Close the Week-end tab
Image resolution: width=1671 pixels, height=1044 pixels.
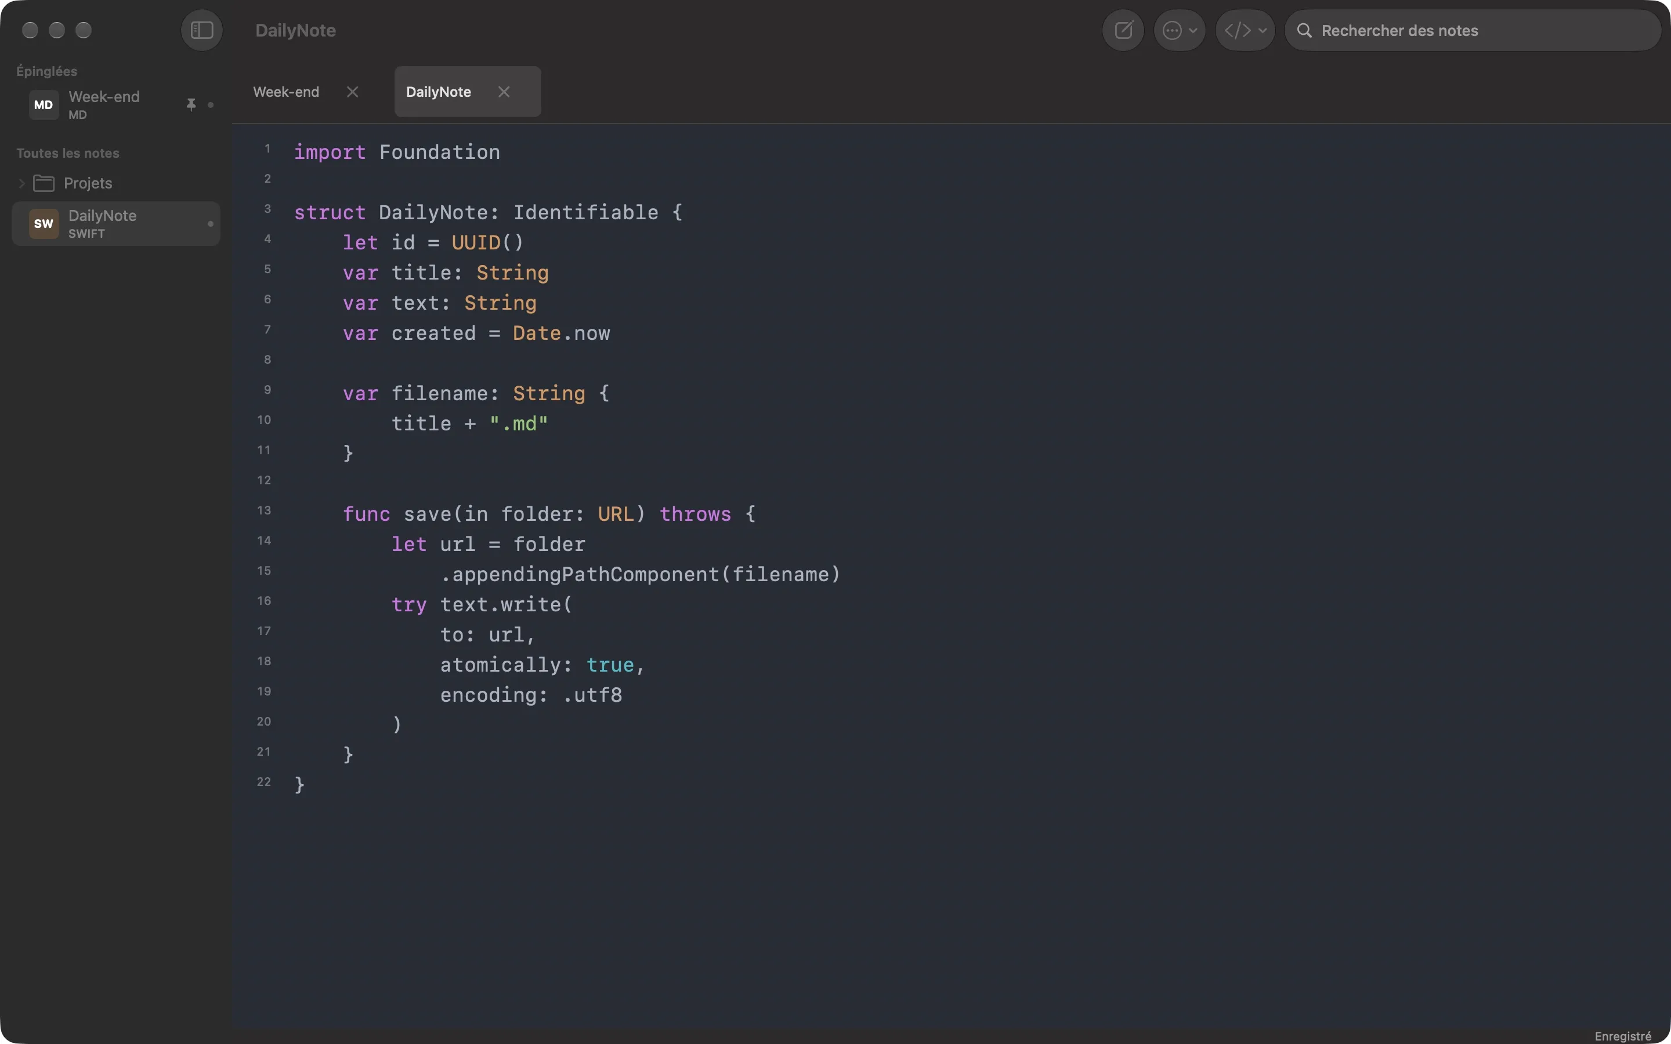pos(352,92)
